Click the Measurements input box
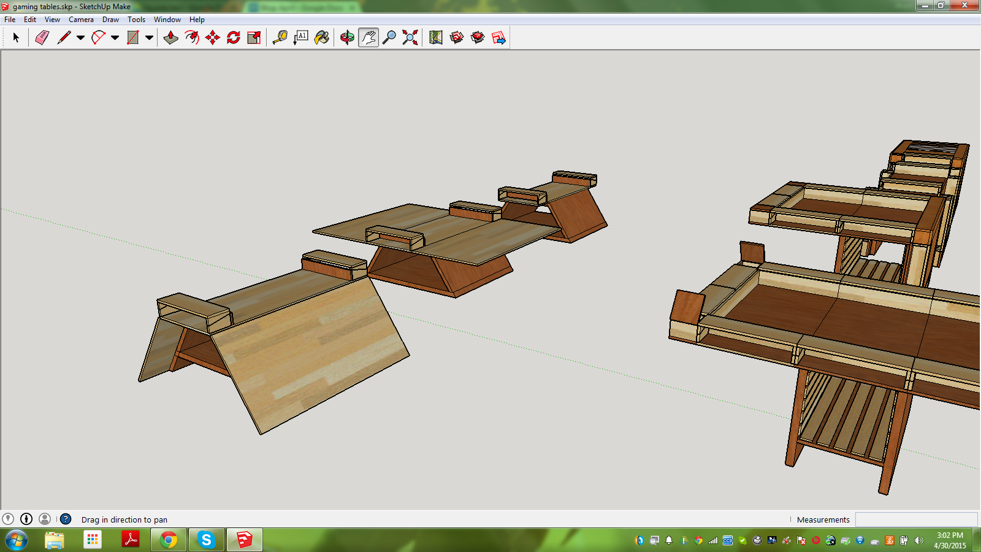This screenshot has width=981, height=552. click(x=916, y=519)
